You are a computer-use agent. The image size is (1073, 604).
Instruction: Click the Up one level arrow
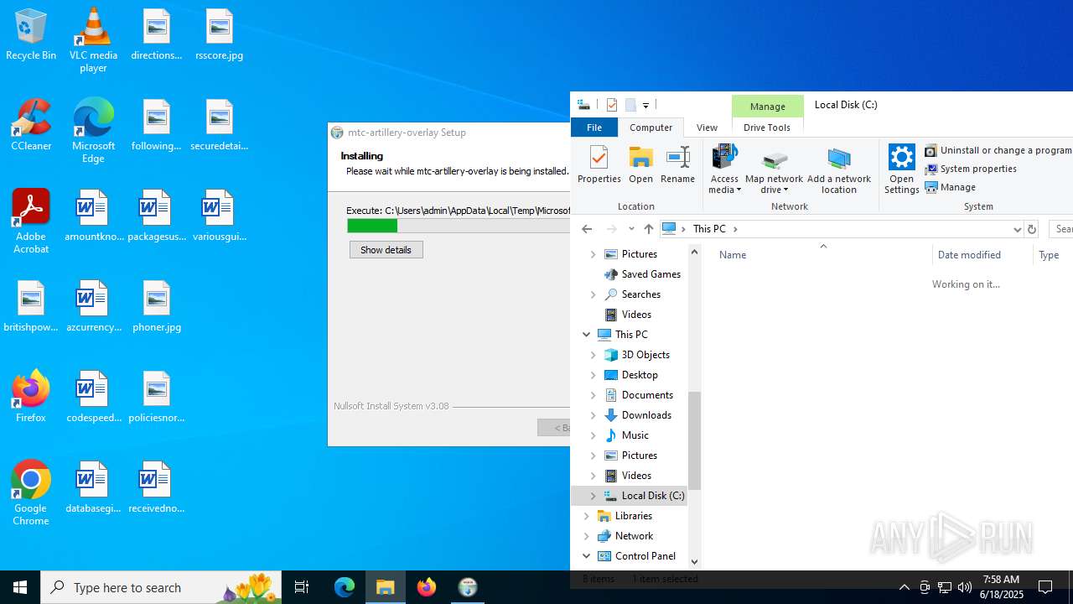[648, 229]
